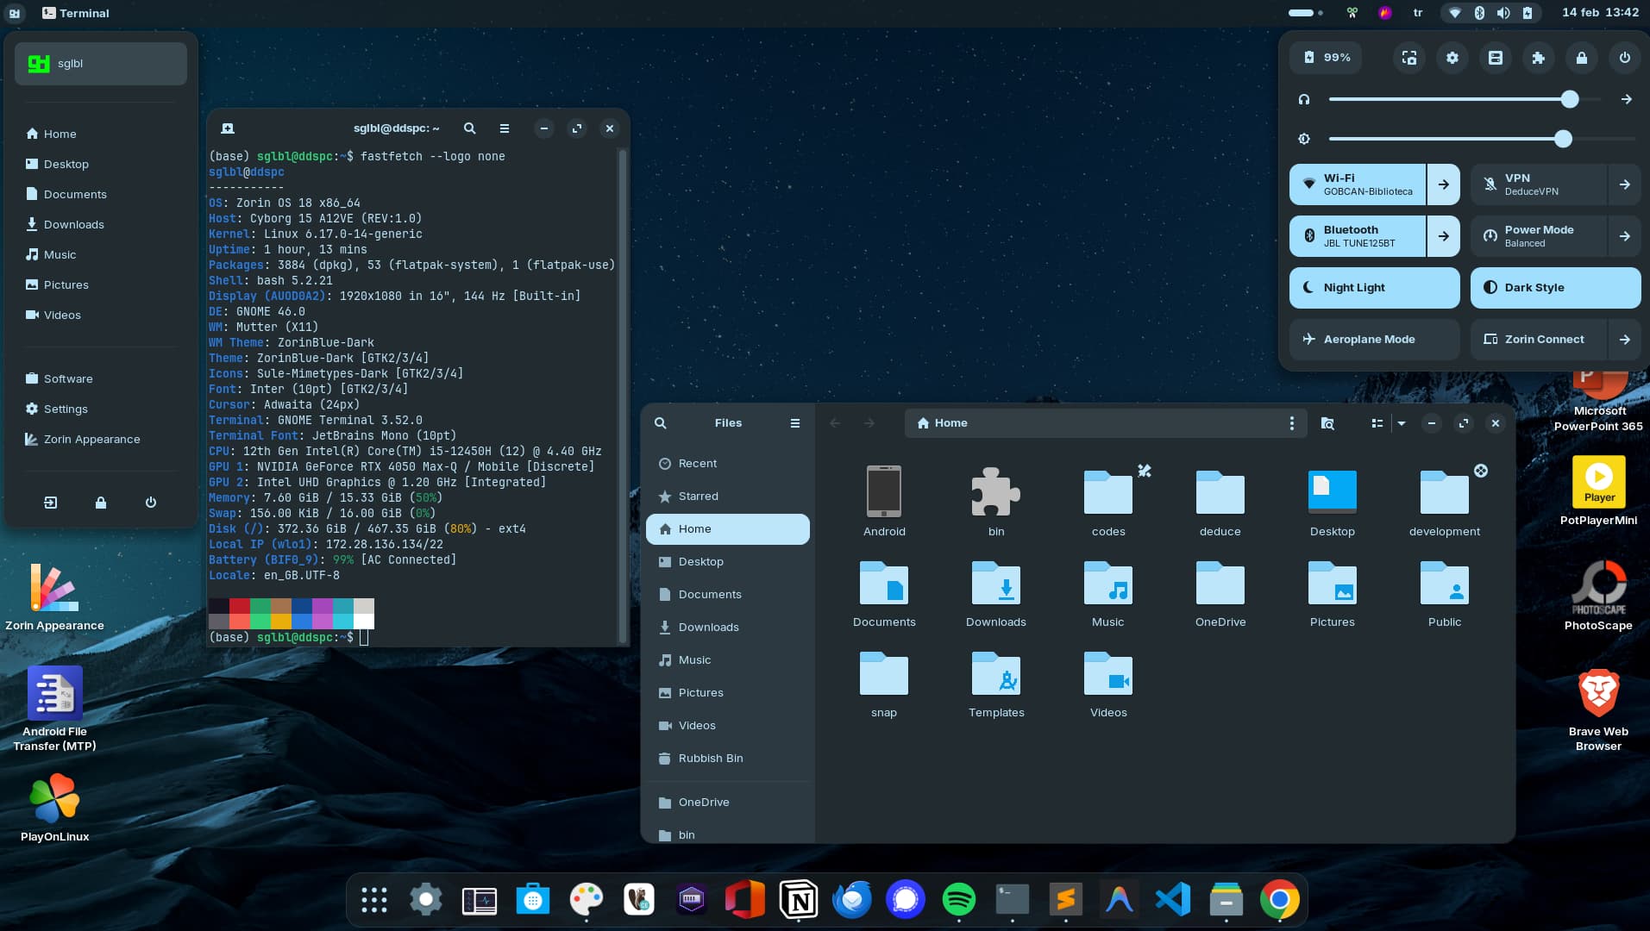
Task: Click the power icon in the Zorin menu
Action: click(151, 503)
